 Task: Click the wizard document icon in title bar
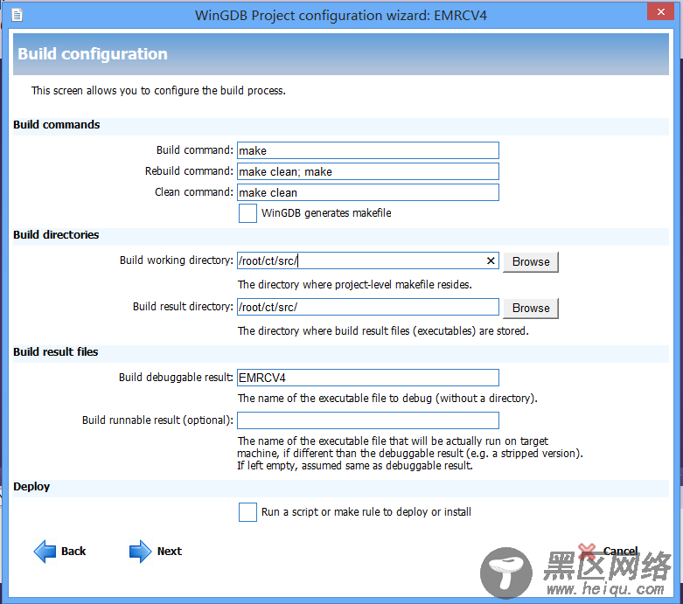(x=17, y=15)
